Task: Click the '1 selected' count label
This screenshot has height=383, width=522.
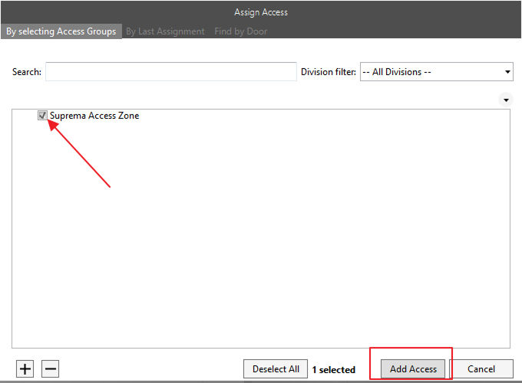Action: pos(333,369)
